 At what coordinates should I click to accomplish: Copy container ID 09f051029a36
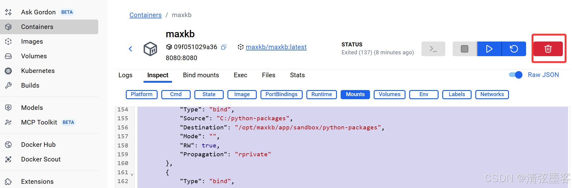tap(224, 47)
